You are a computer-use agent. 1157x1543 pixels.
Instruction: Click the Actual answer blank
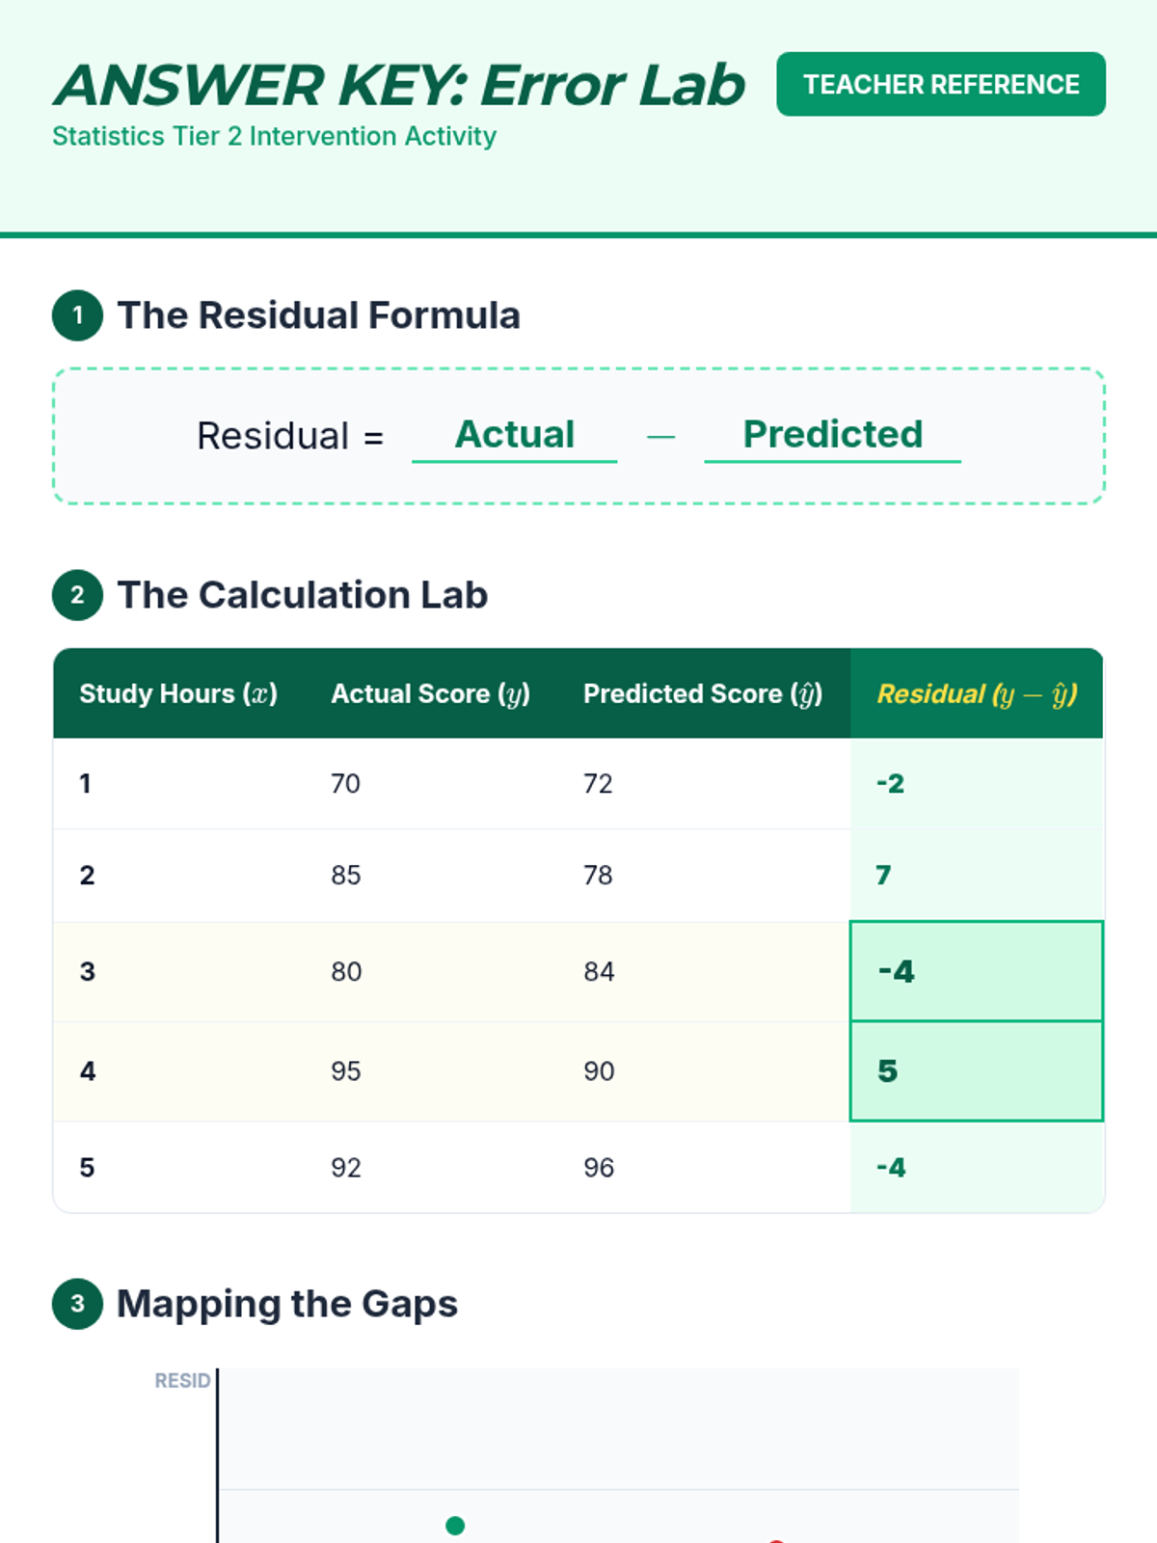click(514, 436)
